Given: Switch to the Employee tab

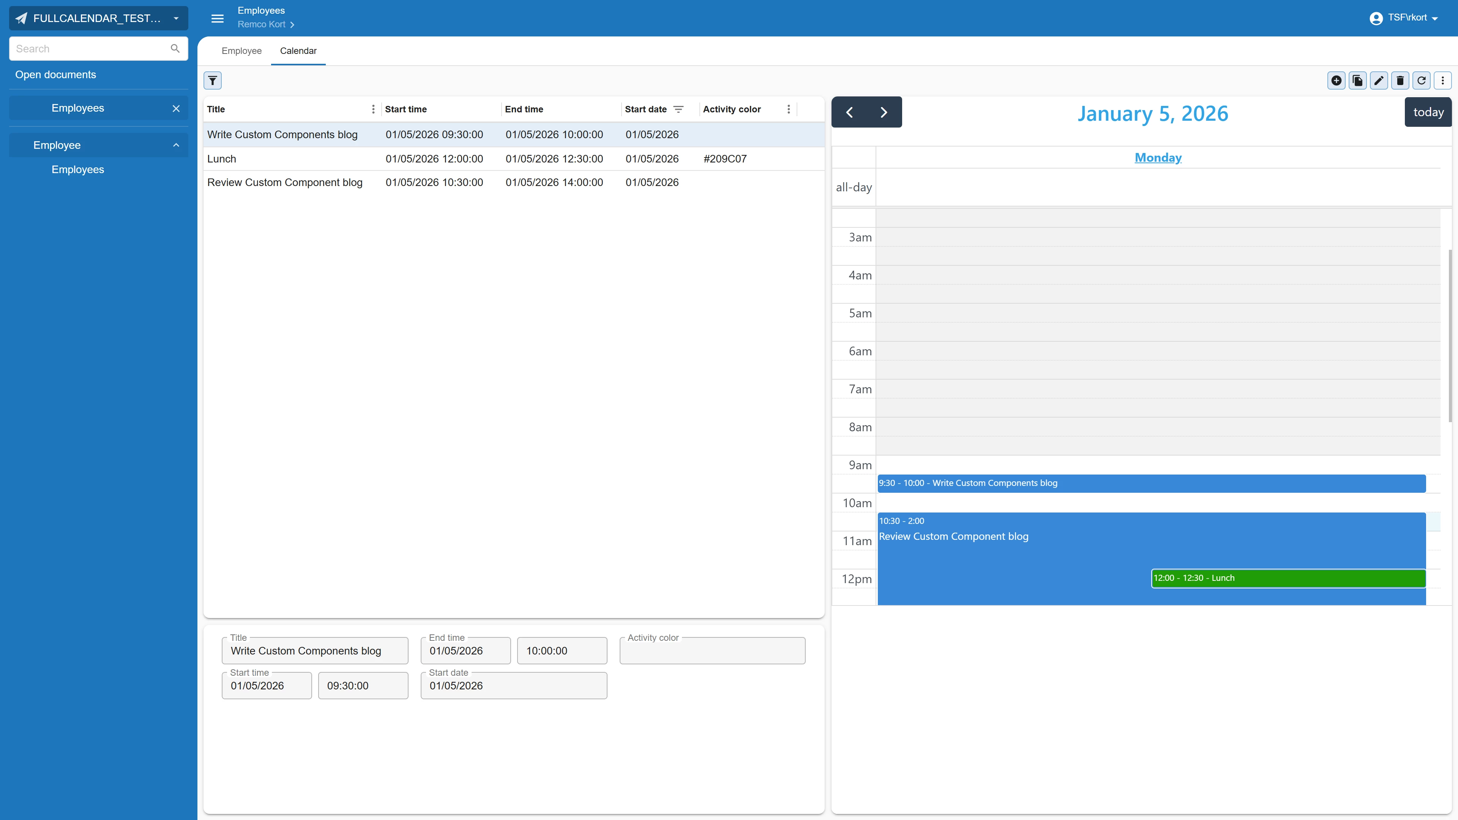Looking at the screenshot, I should [241, 51].
